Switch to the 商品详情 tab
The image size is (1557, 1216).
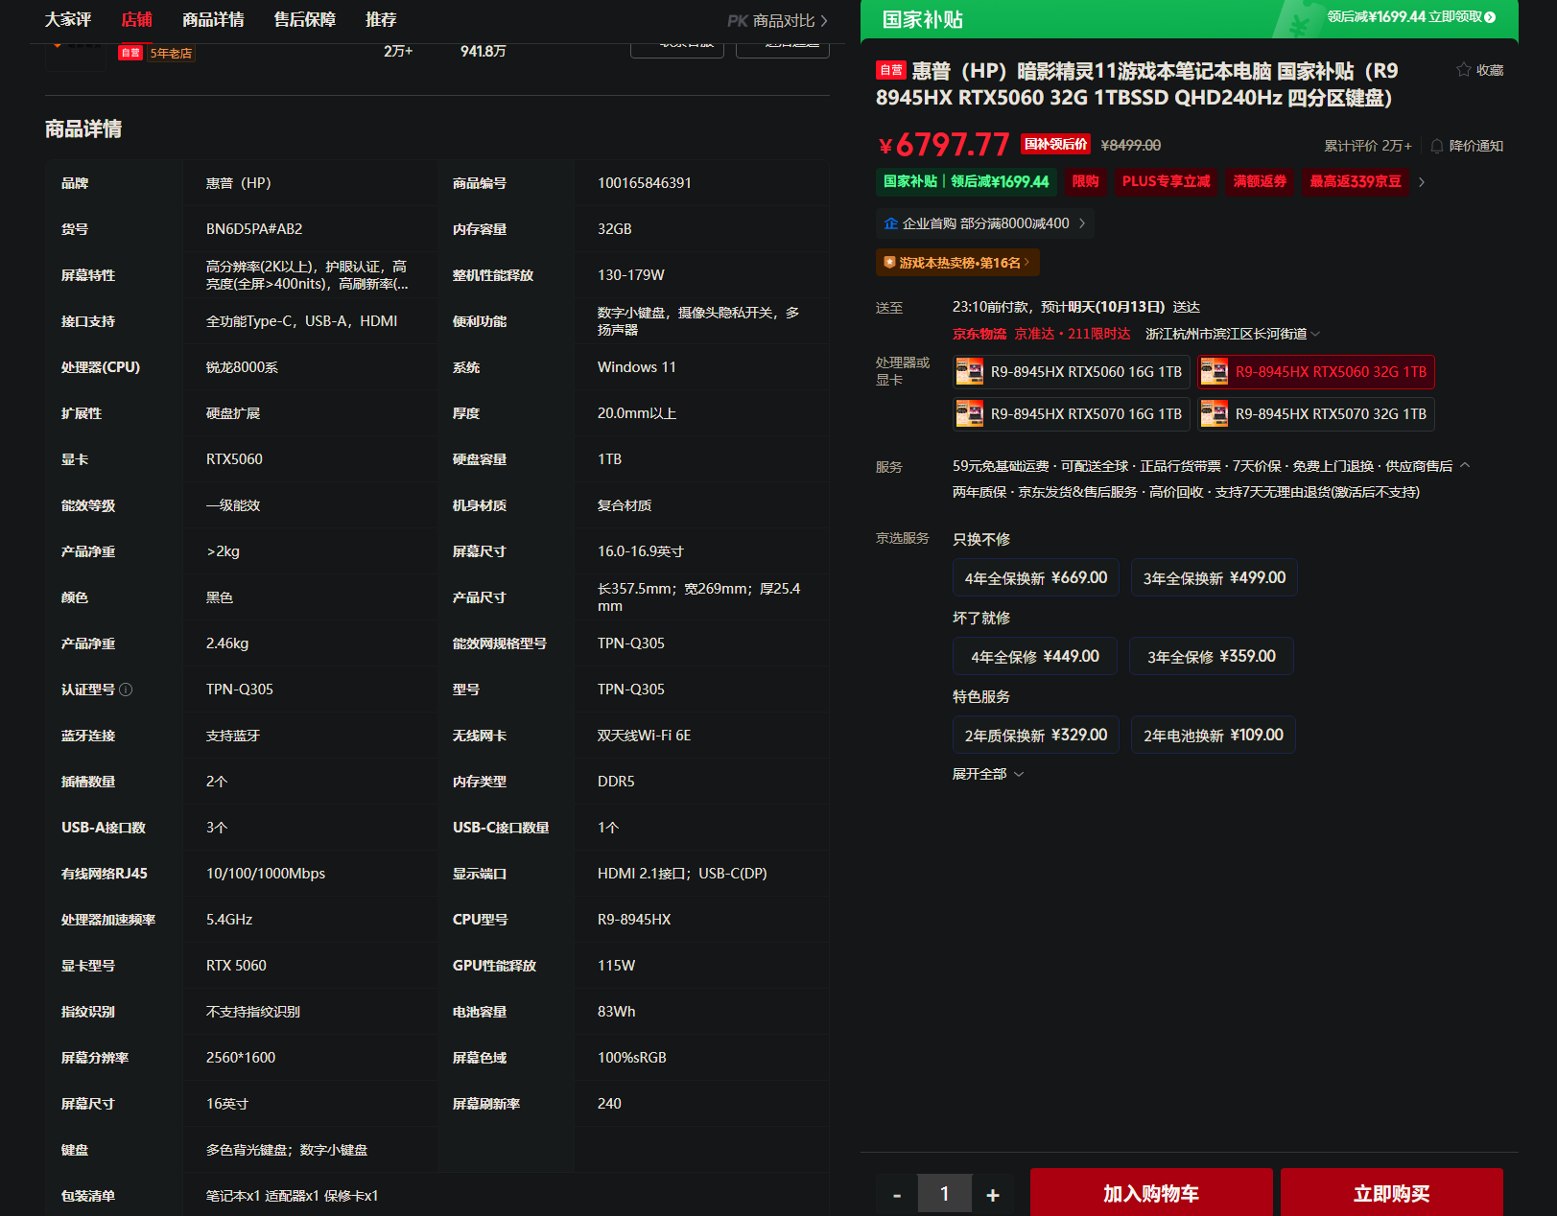pyautogui.click(x=213, y=20)
